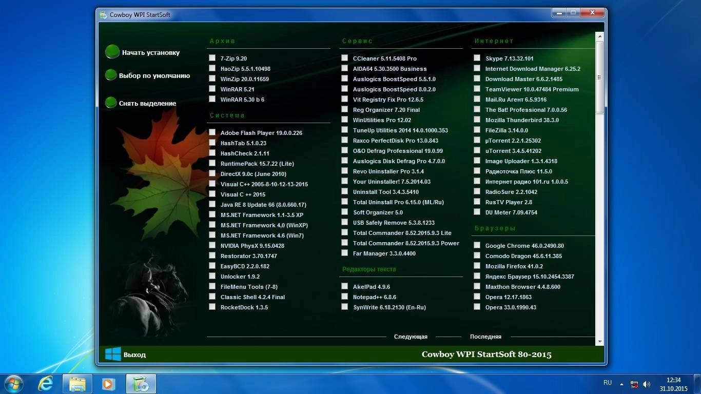Check Internet Download Manager checkbox
Viewport: 701px width, 394px height.
[x=477, y=68]
